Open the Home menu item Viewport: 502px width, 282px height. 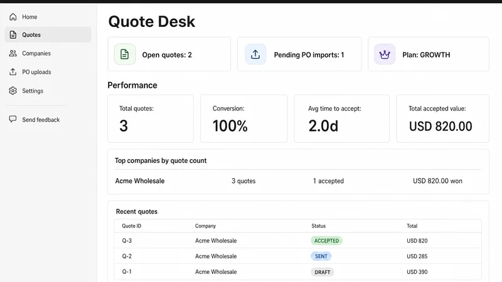pyautogui.click(x=48, y=17)
